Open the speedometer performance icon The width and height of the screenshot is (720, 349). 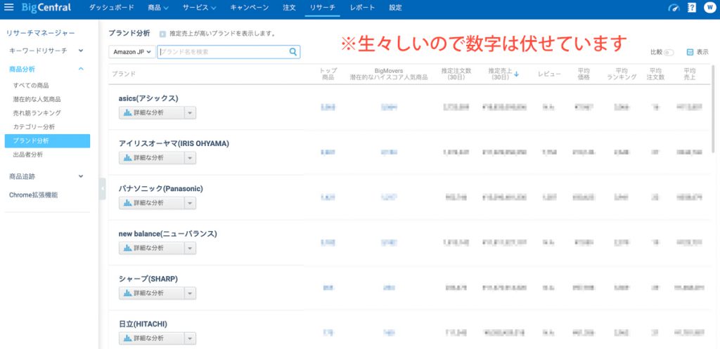point(674,8)
